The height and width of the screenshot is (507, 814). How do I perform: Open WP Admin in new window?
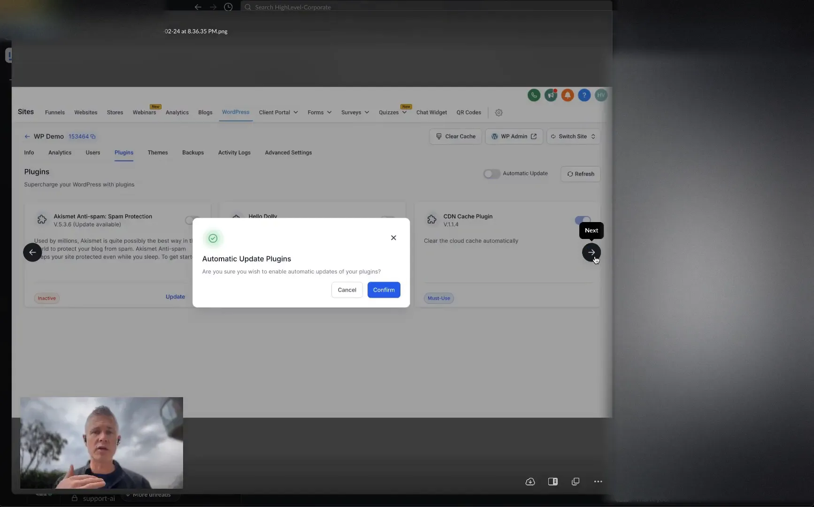[x=514, y=137]
